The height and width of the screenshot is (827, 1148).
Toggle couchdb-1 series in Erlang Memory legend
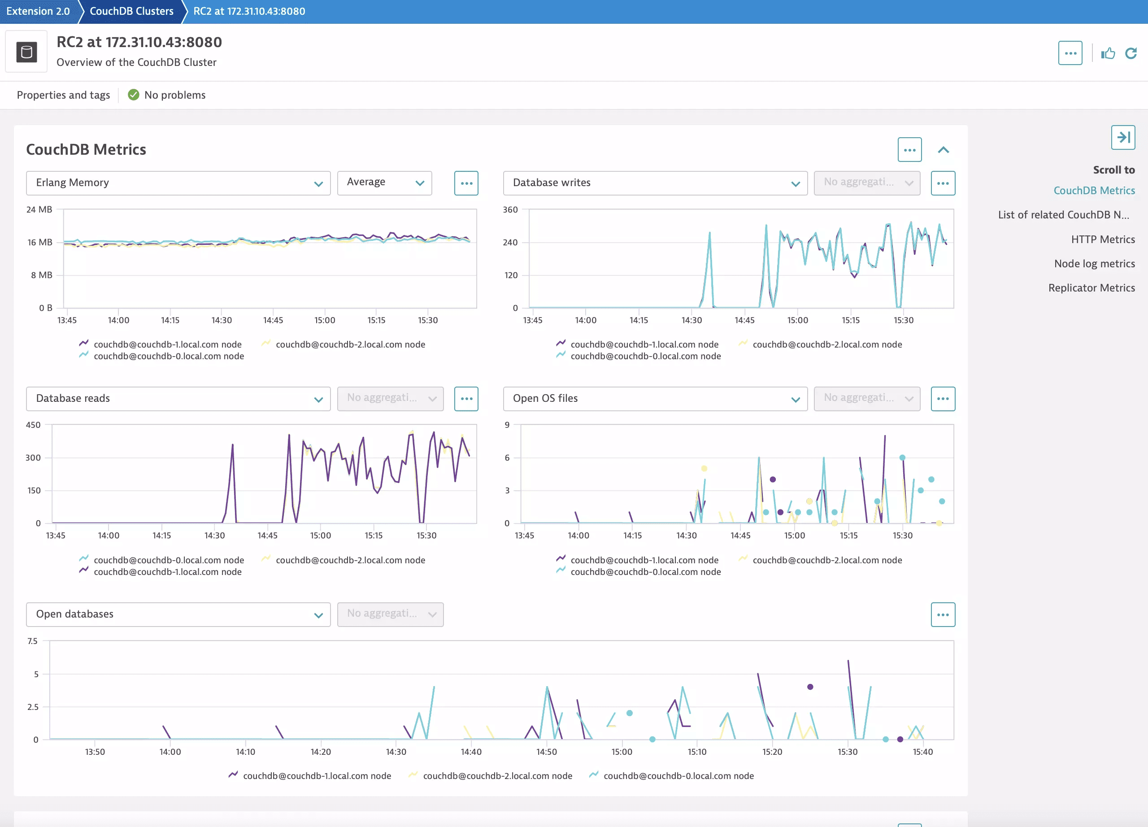[x=167, y=344]
